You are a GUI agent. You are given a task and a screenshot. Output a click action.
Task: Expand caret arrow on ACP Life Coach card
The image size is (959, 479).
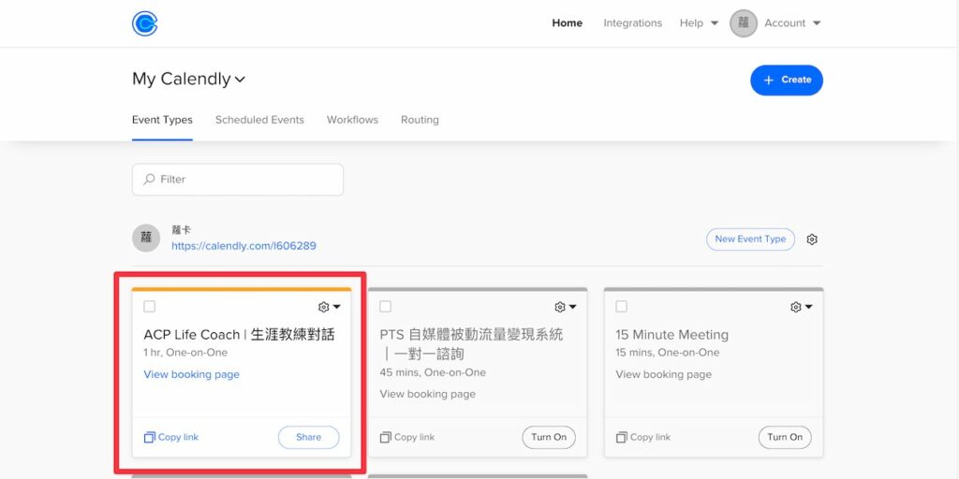coord(336,307)
